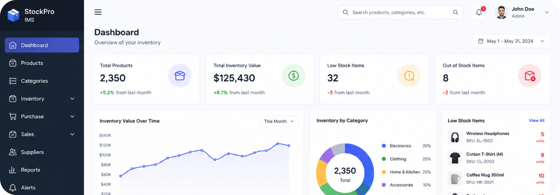Click the magnifier icon in search box
Viewport: 560px width, 195px height.
(x=345, y=12)
